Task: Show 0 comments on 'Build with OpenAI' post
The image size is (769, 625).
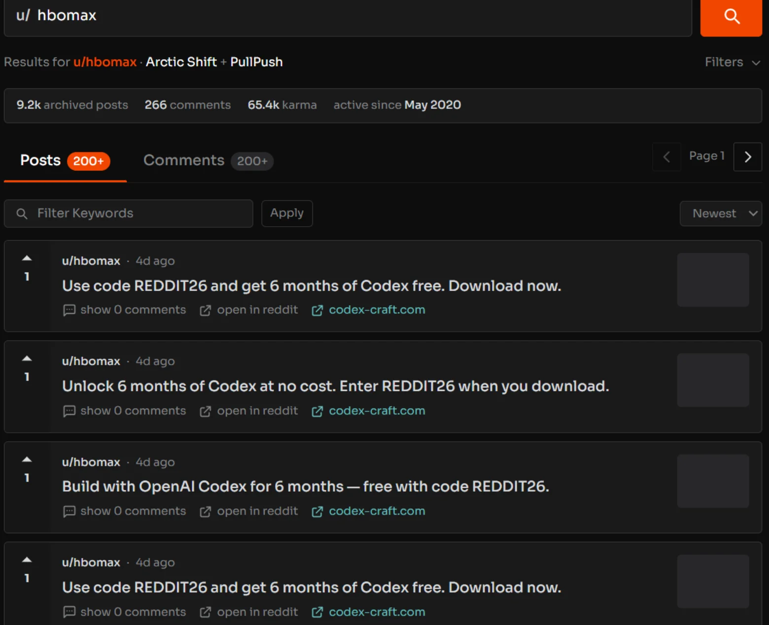Action: tap(125, 512)
